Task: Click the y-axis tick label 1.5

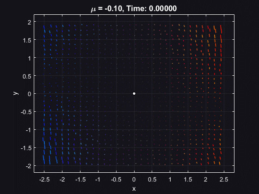Action: coord(27,40)
